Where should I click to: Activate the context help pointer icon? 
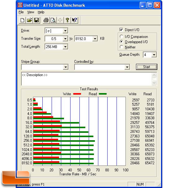74,20
